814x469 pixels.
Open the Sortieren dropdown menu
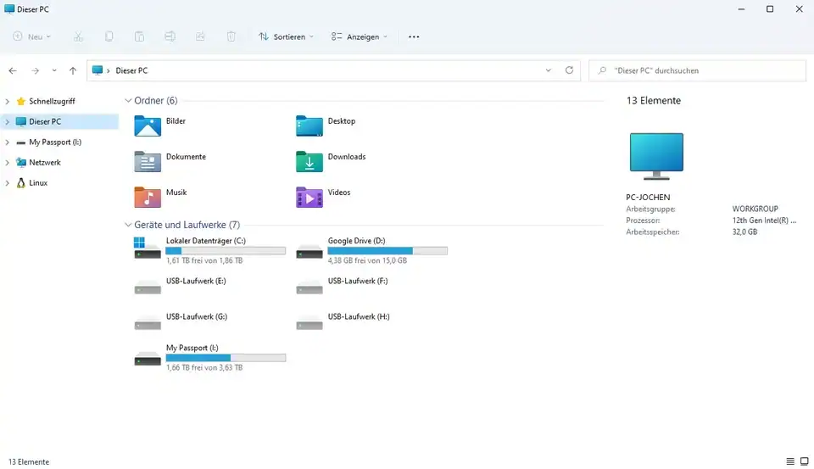[x=287, y=37]
